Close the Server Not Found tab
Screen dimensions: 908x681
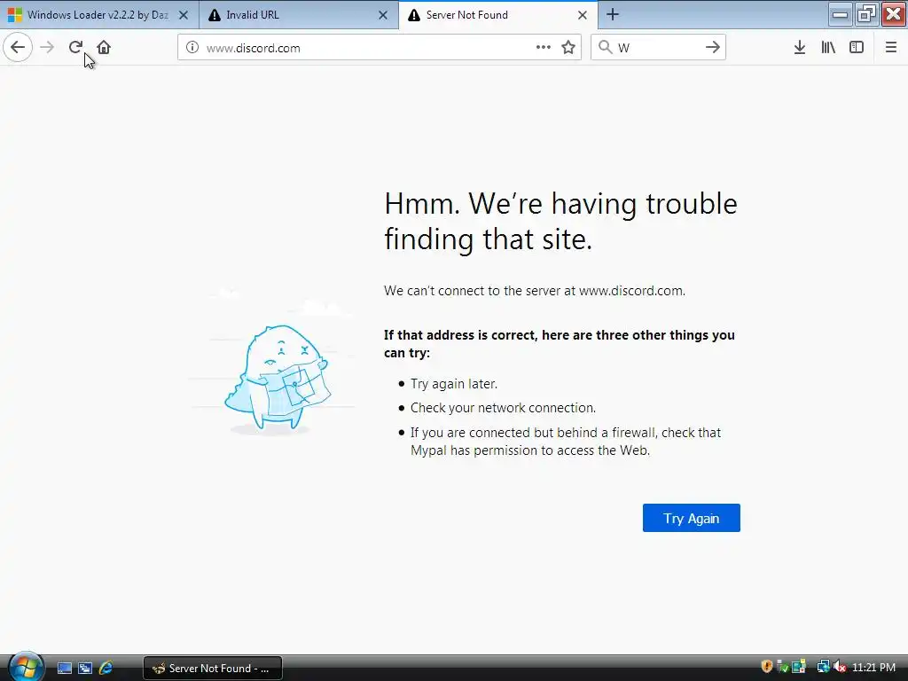click(583, 15)
